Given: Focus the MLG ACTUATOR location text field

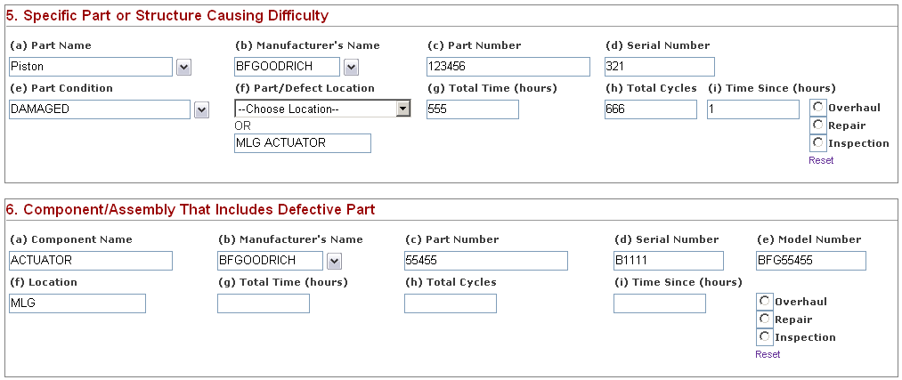Looking at the screenshot, I should pyautogui.click(x=303, y=143).
